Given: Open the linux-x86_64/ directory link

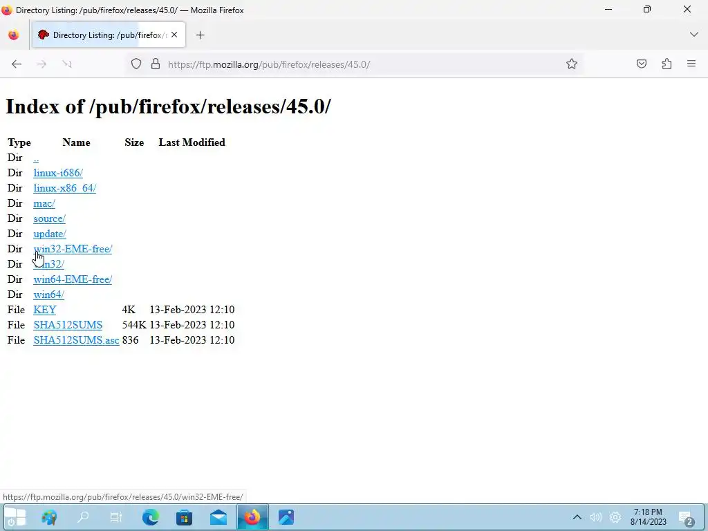Looking at the screenshot, I should click(x=64, y=188).
